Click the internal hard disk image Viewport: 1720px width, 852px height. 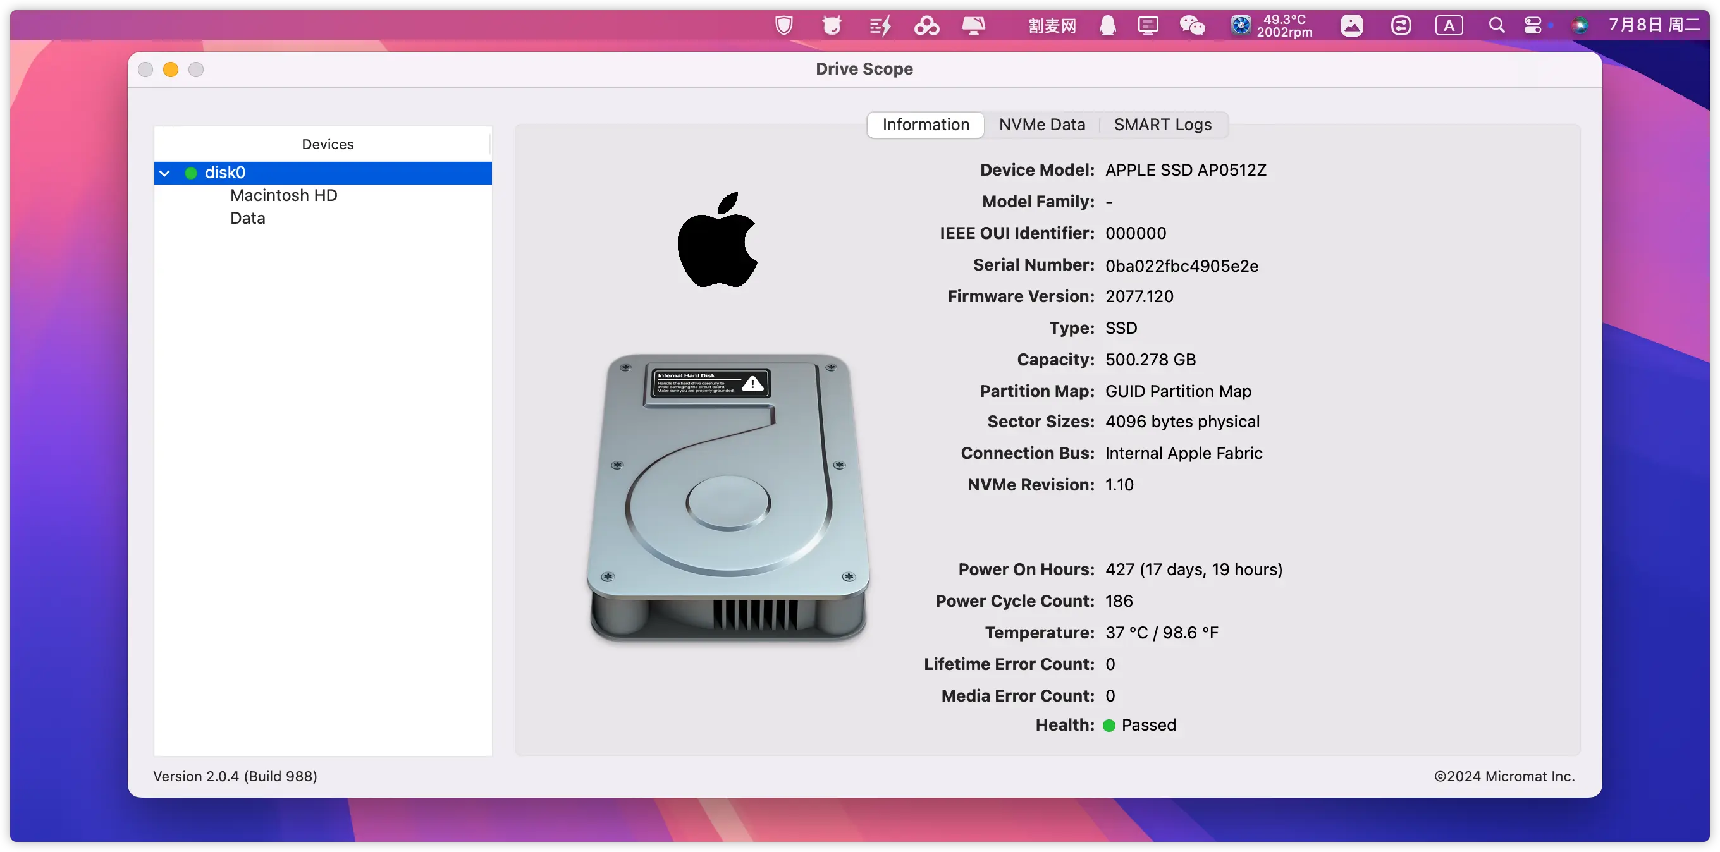pos(728,497)
